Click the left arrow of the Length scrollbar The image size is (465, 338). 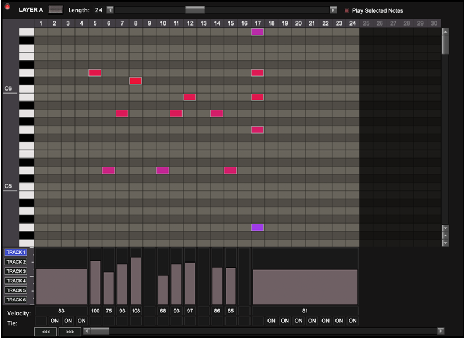point(110,10)
